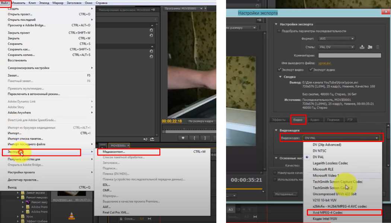391x223 pixels.
Task: Click the Комментарии input field
Action: [350, 55]
